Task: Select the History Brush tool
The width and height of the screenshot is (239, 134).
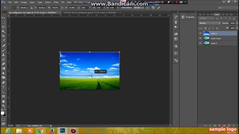Action: (3, 59)
